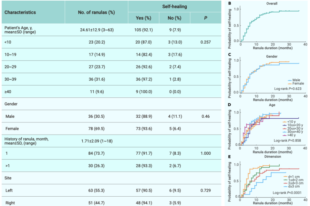Click the '10≤x<20 y' legend entry
310x206 pixels.
click(x=293, y=125)
